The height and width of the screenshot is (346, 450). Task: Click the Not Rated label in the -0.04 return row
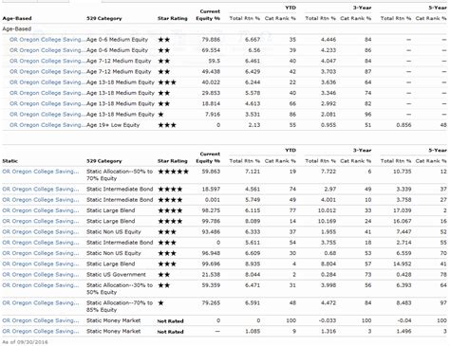pyautogui.click(x=170, y=321)
